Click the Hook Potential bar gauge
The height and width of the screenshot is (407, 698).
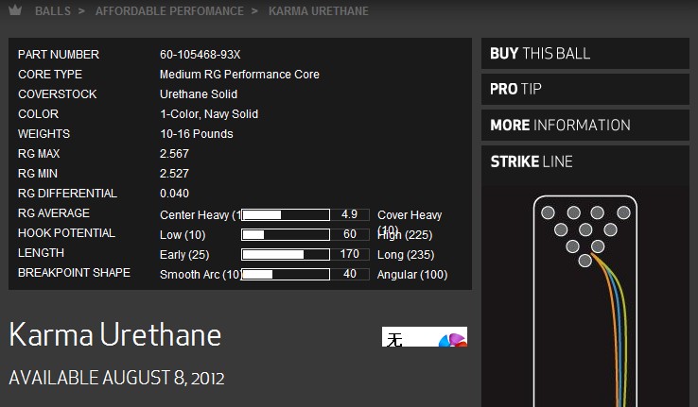[286, 234]
